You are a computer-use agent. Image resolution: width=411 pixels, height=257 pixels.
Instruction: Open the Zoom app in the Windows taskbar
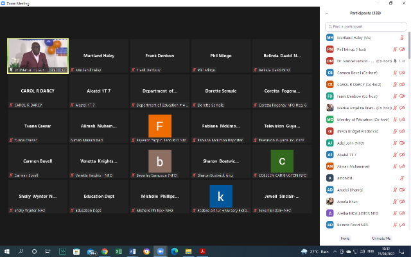coord(161,251)
